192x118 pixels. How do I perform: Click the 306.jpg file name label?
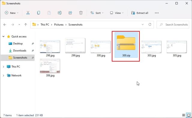point(50,76)
